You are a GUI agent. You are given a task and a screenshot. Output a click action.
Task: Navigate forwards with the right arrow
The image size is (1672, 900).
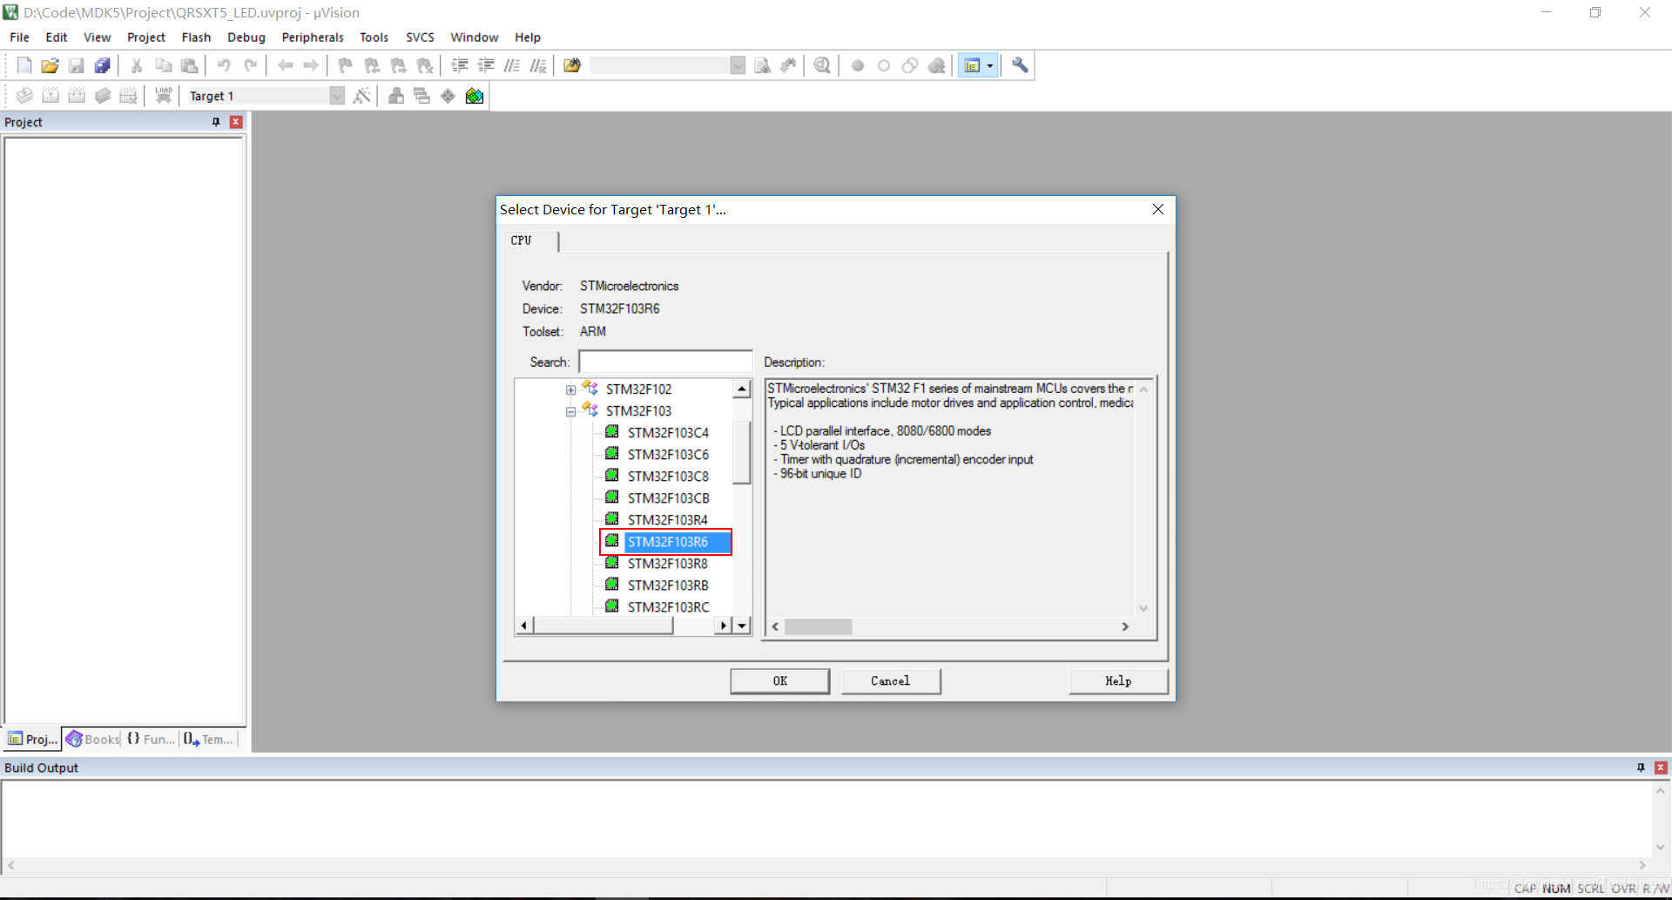[x=311, y=65]
